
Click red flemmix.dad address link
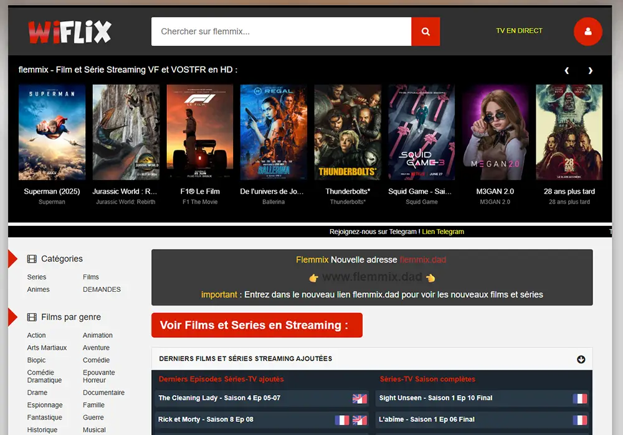(x=423, y=260)
